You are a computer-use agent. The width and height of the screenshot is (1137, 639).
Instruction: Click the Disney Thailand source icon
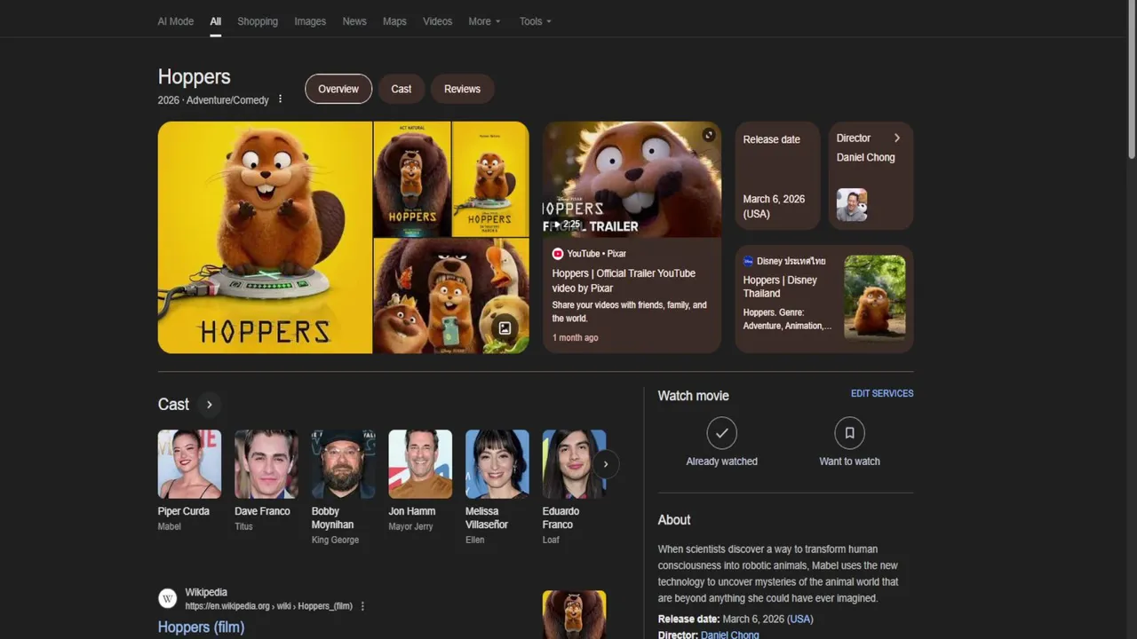(x=749, y=261)
